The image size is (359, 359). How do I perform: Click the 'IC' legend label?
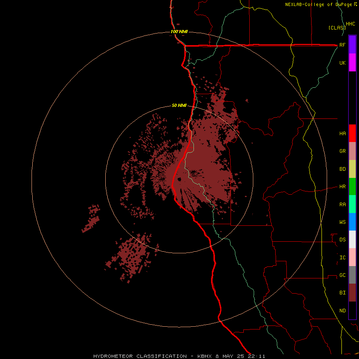tap(342, 258)
